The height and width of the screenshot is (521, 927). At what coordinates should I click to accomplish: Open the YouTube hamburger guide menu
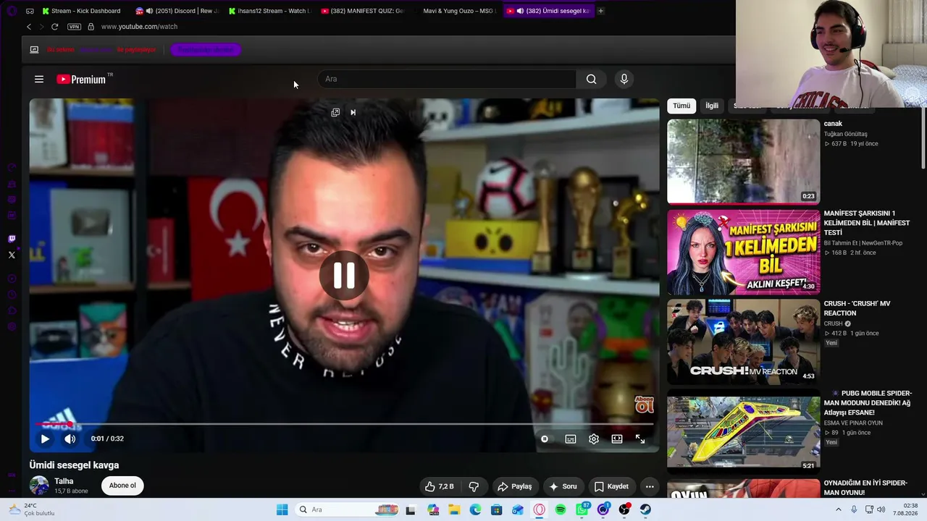coord(39,79)
